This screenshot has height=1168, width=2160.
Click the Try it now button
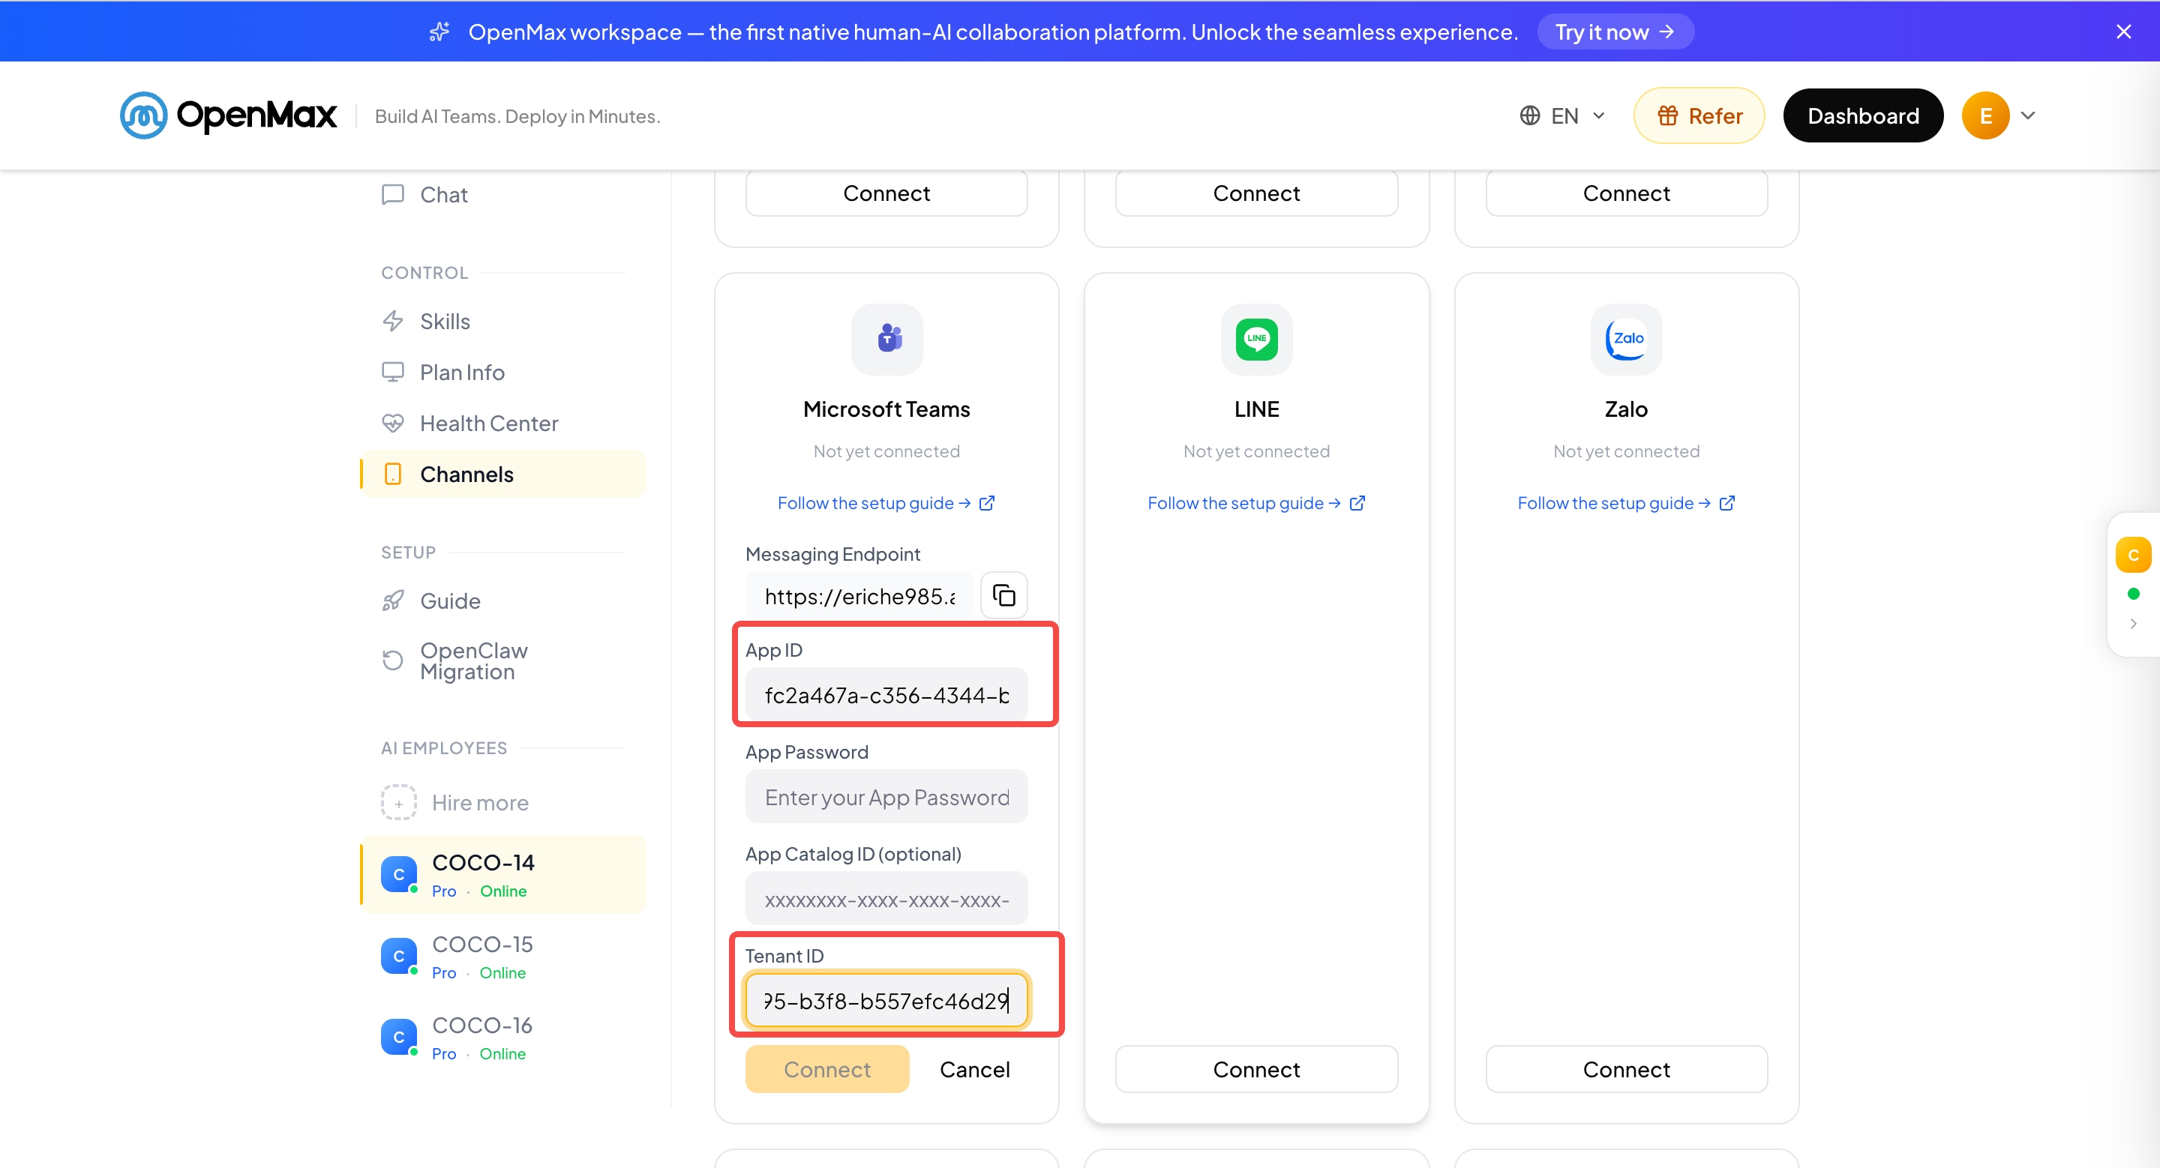pos(1615,31)
